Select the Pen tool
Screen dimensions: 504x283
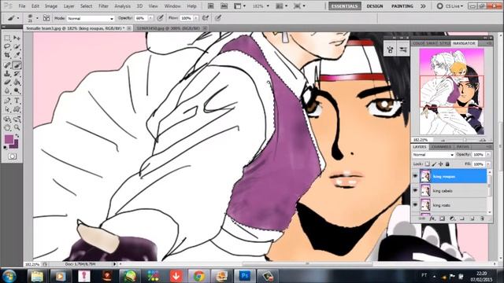coord(7,101)
